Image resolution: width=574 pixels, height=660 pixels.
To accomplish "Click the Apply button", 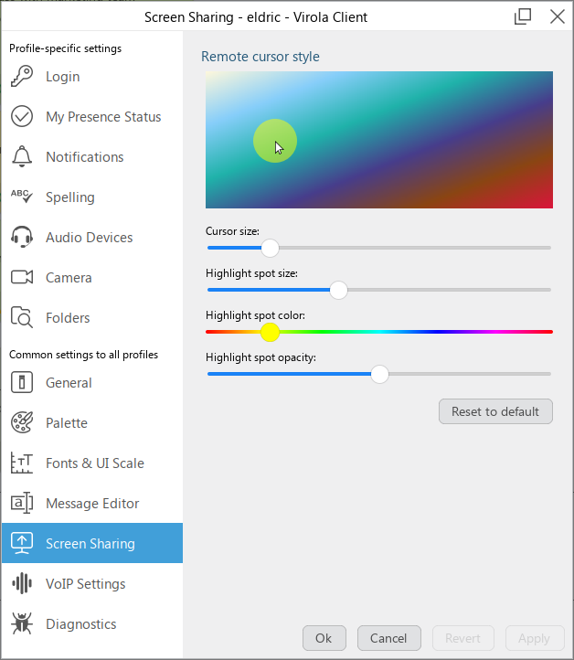I will point(535,638).
